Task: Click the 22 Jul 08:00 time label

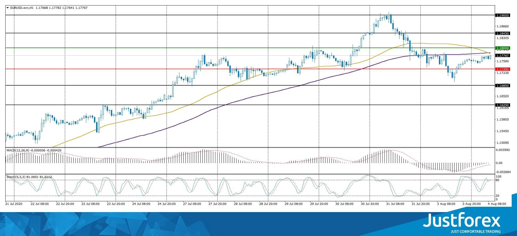Action: pyautogui.click(x=40, y=204)
